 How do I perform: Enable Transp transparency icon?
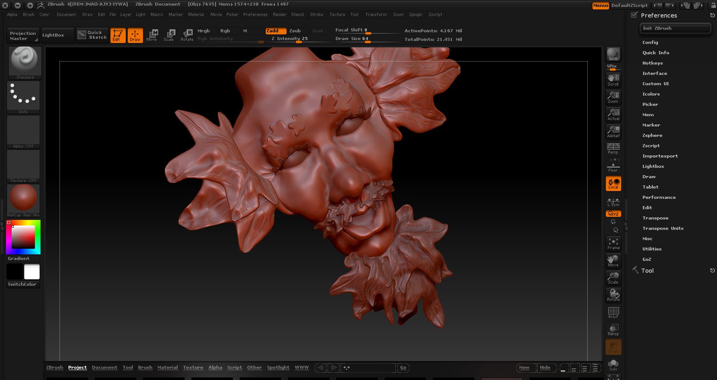point(613,330)
